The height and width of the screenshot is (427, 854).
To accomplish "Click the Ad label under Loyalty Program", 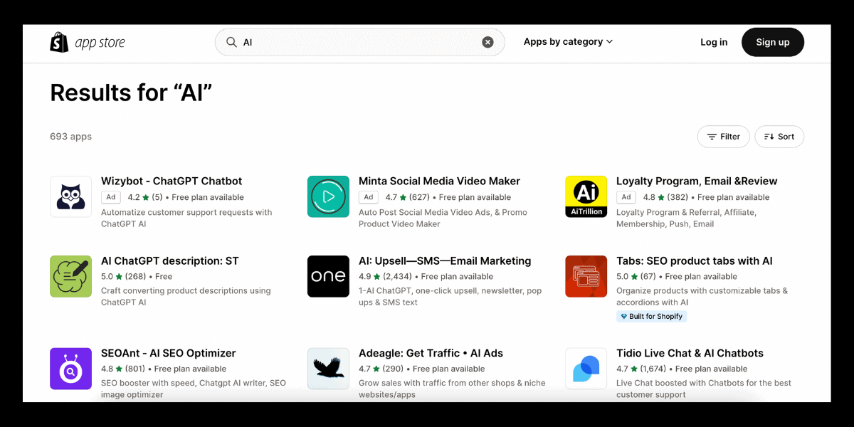I will coord(626,197).
